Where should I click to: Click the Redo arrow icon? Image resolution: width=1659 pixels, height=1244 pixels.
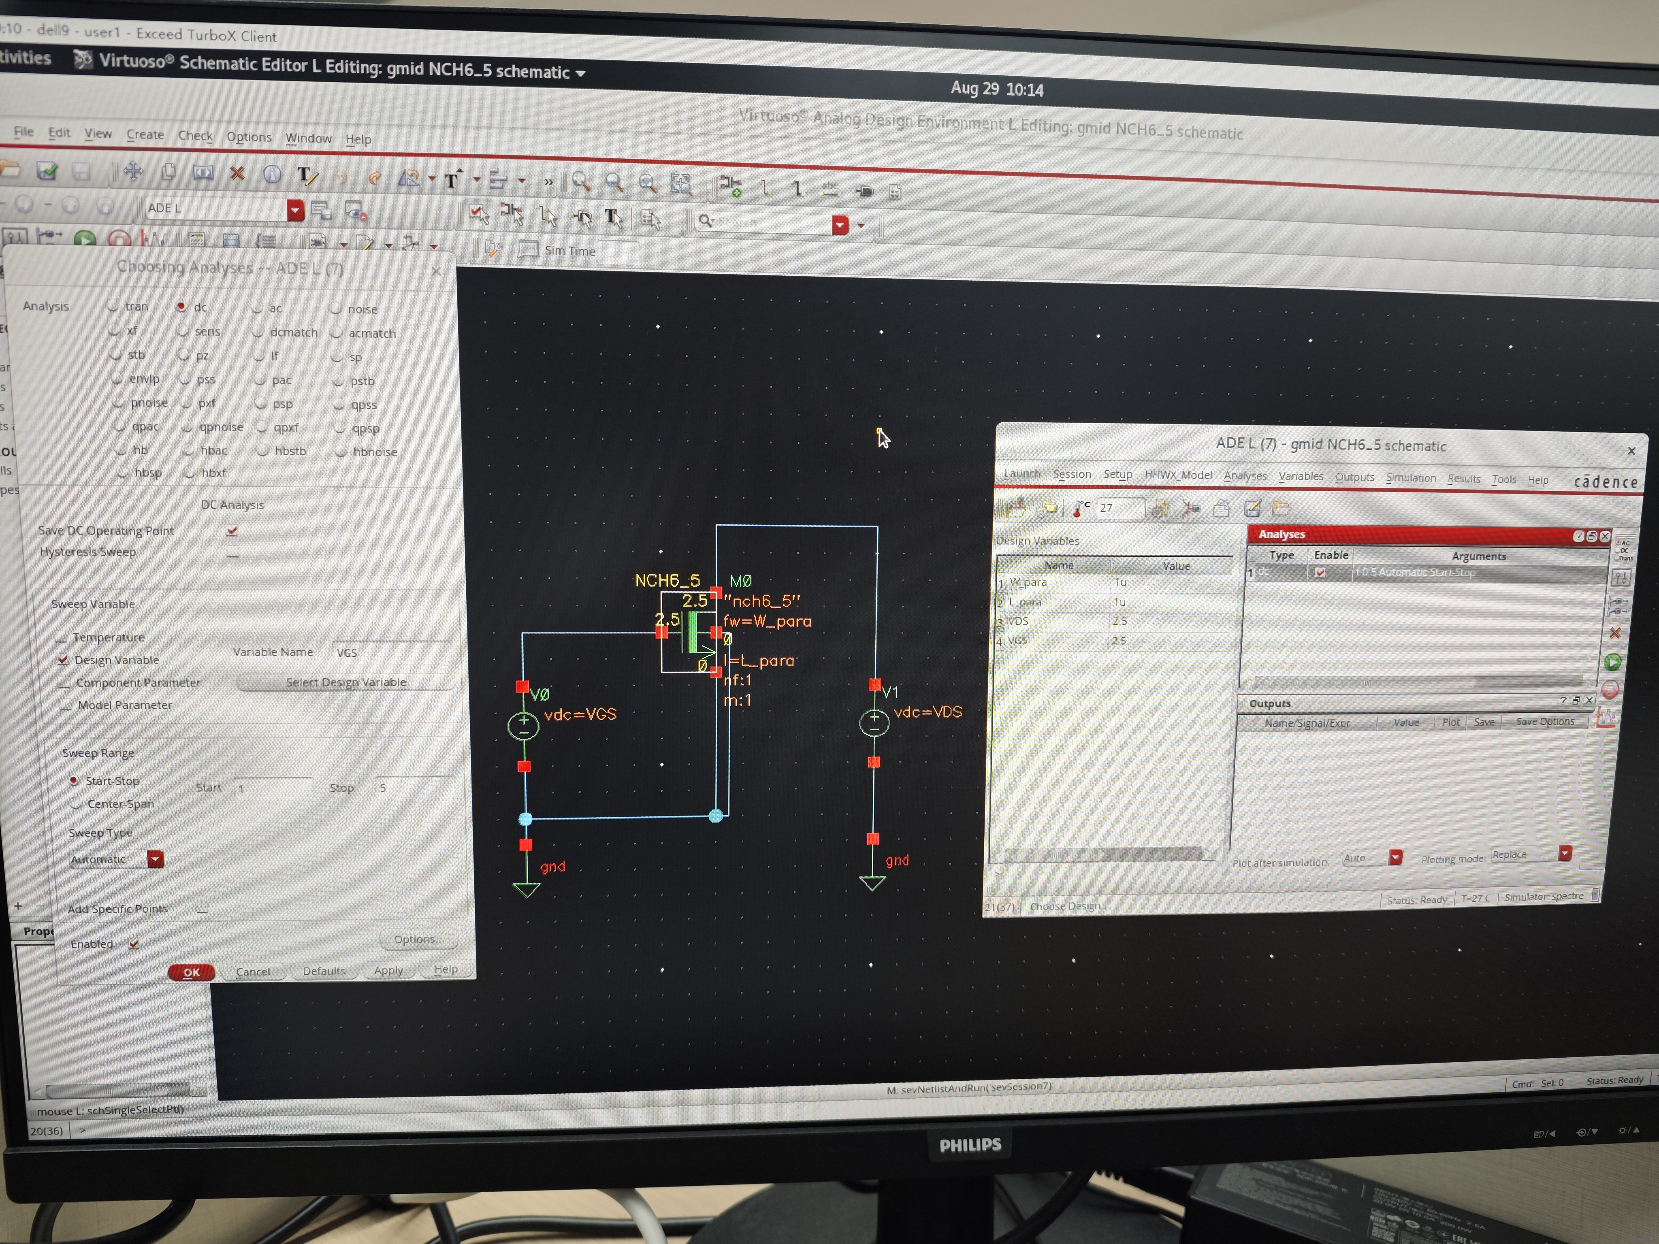(x=374, y=177)
